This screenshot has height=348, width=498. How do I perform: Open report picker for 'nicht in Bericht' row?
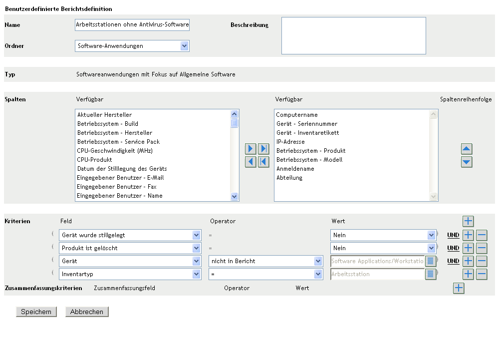click(430, 261)
